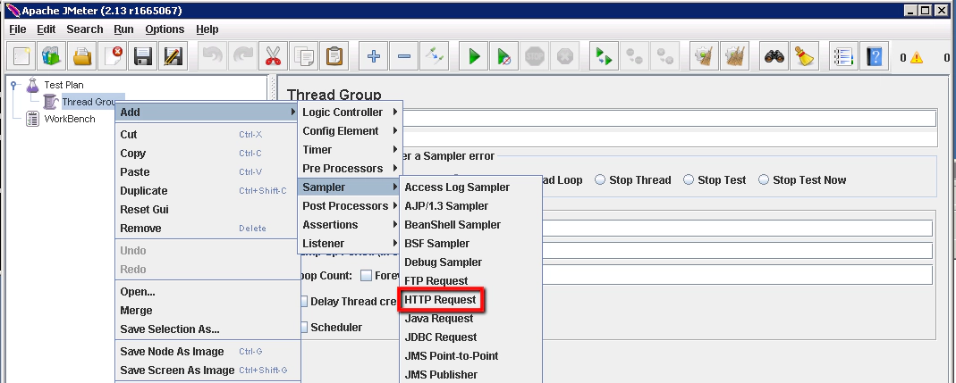This screenshot has height=383, width=956.
Task: Expand all nodes with plus icon
Action: (374, 56)
